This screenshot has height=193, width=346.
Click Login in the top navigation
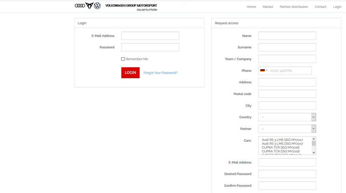tap(337, 7)
